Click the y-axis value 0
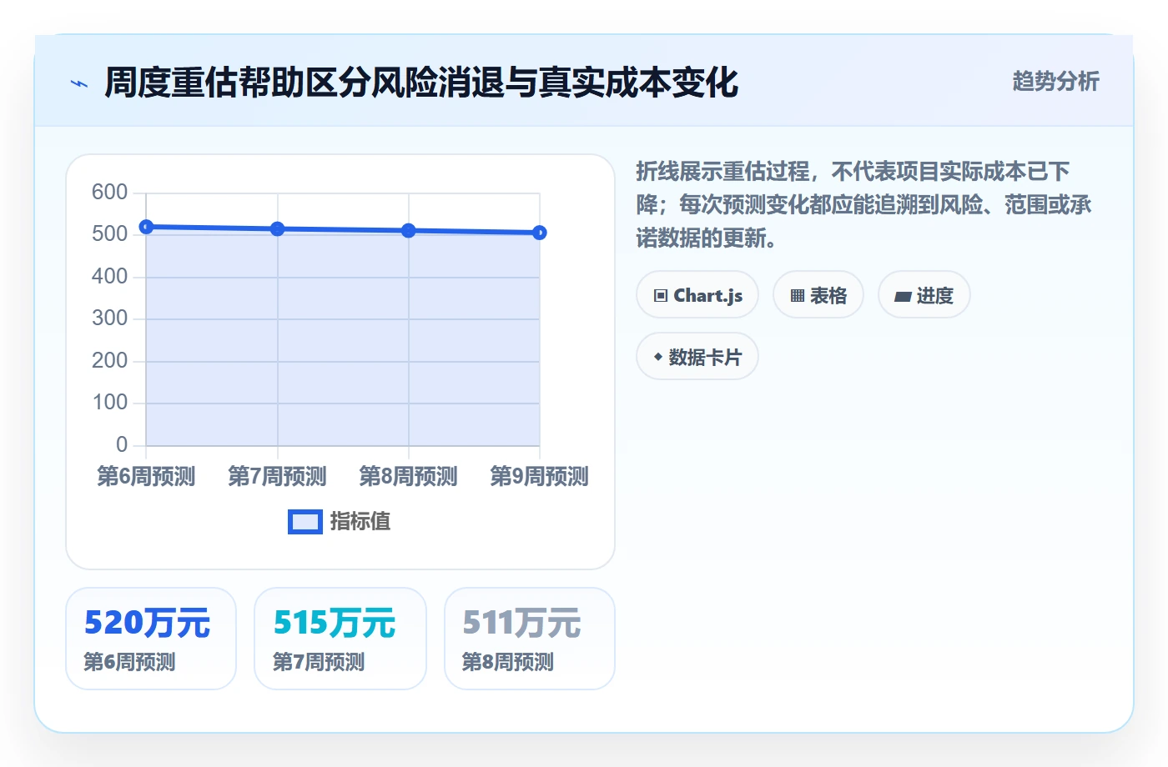The height and width of the screenshot is (767, 1168). coord(122,445)
